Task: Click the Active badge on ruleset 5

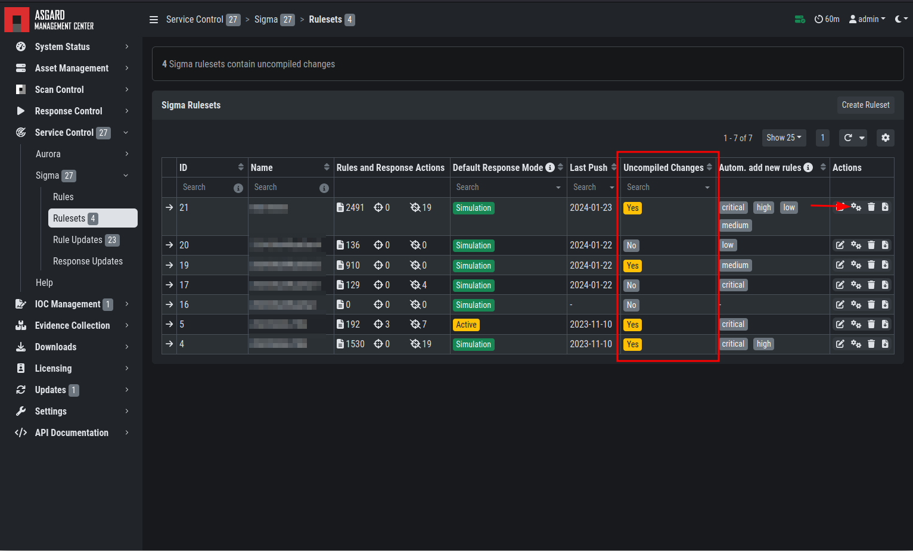Action: (466, 325)
